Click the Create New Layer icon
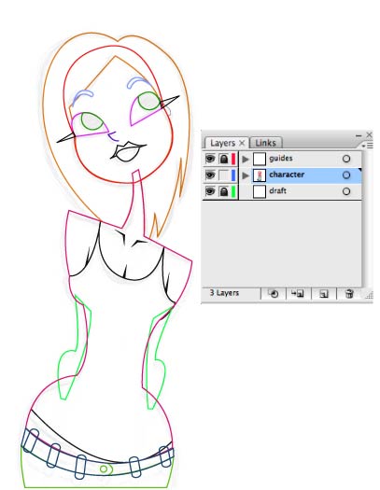 tap(324, 294)
